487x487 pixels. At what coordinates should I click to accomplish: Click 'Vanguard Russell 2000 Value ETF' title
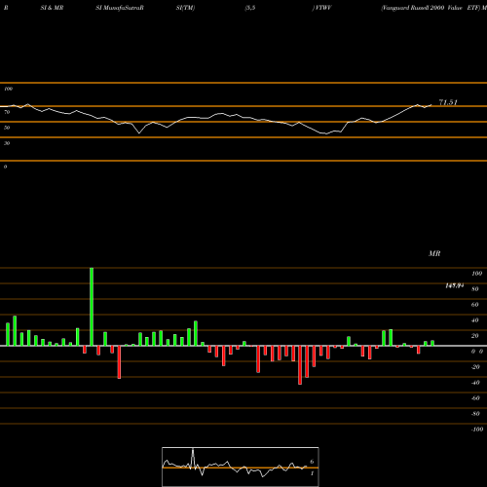[431, 8]
